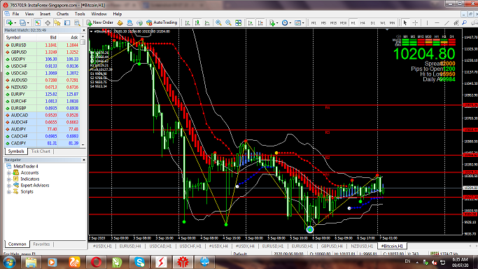
Task: Switch chart to M15 timeframe
Action: tap(334, 23)
